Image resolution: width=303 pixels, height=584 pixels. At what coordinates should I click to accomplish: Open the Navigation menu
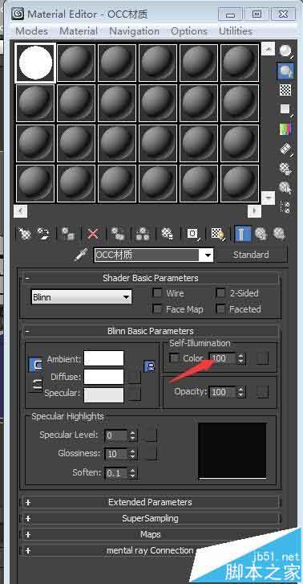point(134,31)
